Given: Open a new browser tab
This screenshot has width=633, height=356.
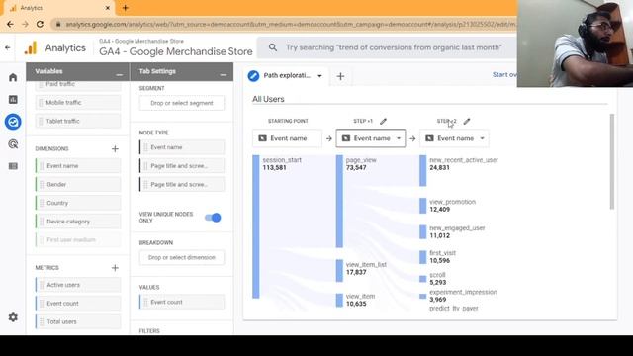Looking at the screenshot, I should point(126,8).
